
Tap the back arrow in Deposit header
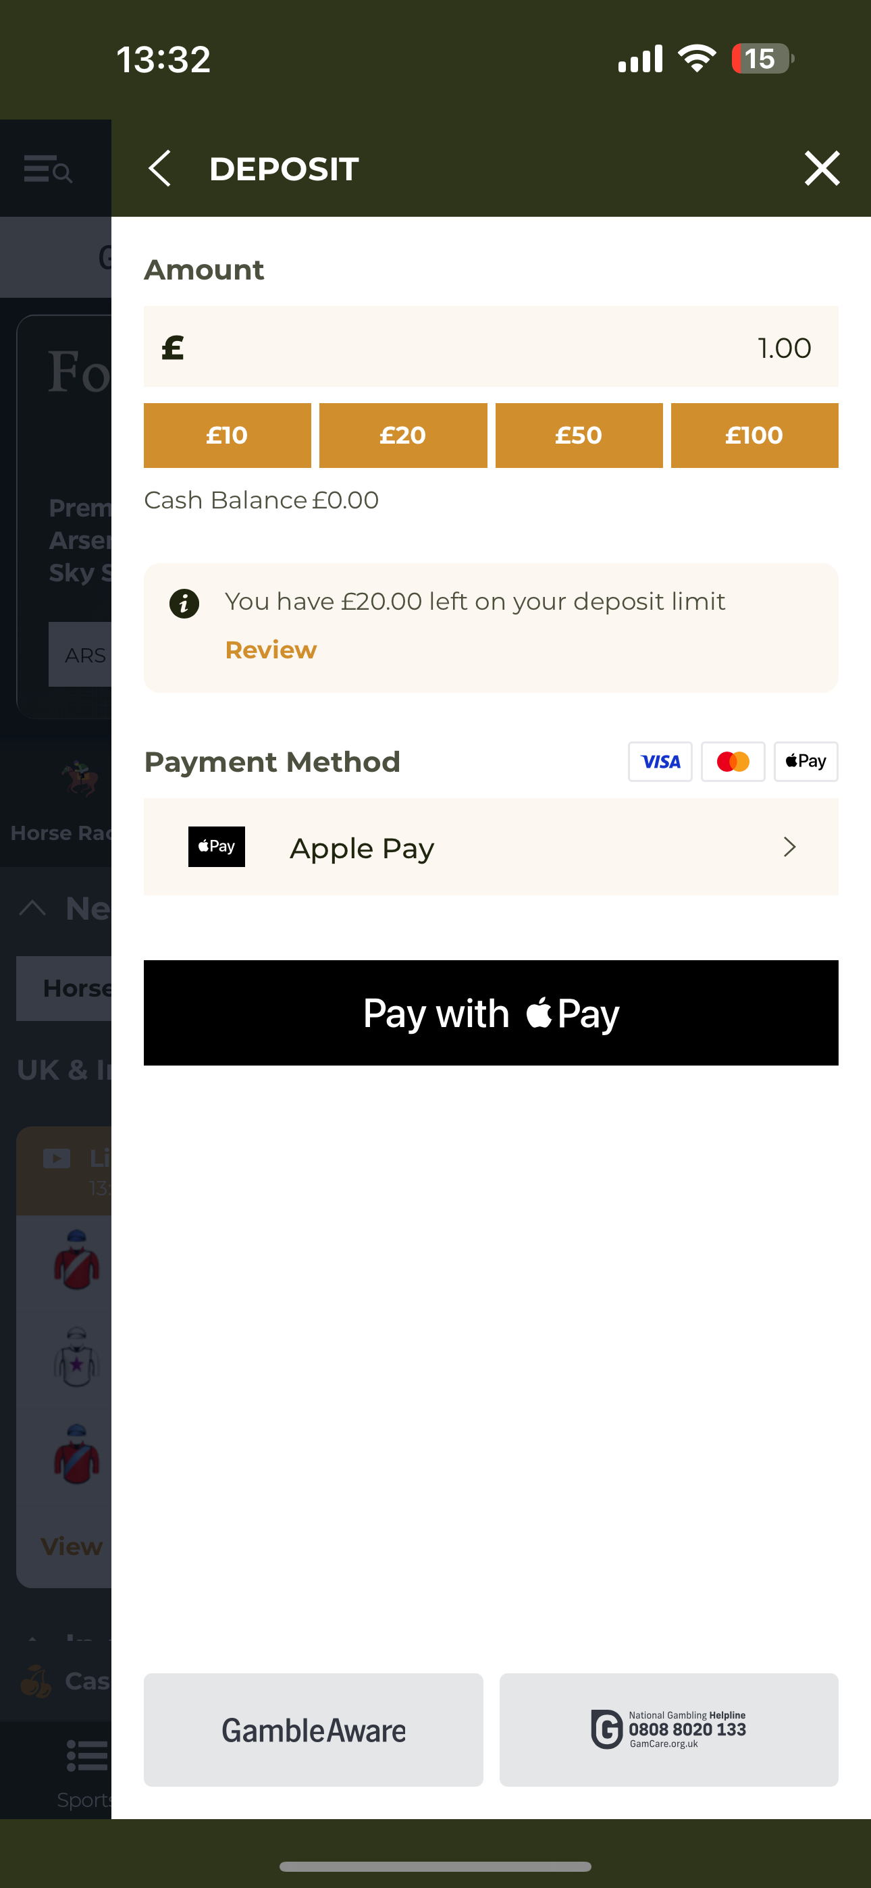pos(160,169)
